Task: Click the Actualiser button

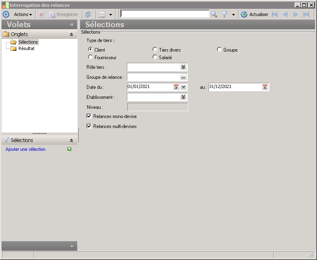Action: [255, 14]
